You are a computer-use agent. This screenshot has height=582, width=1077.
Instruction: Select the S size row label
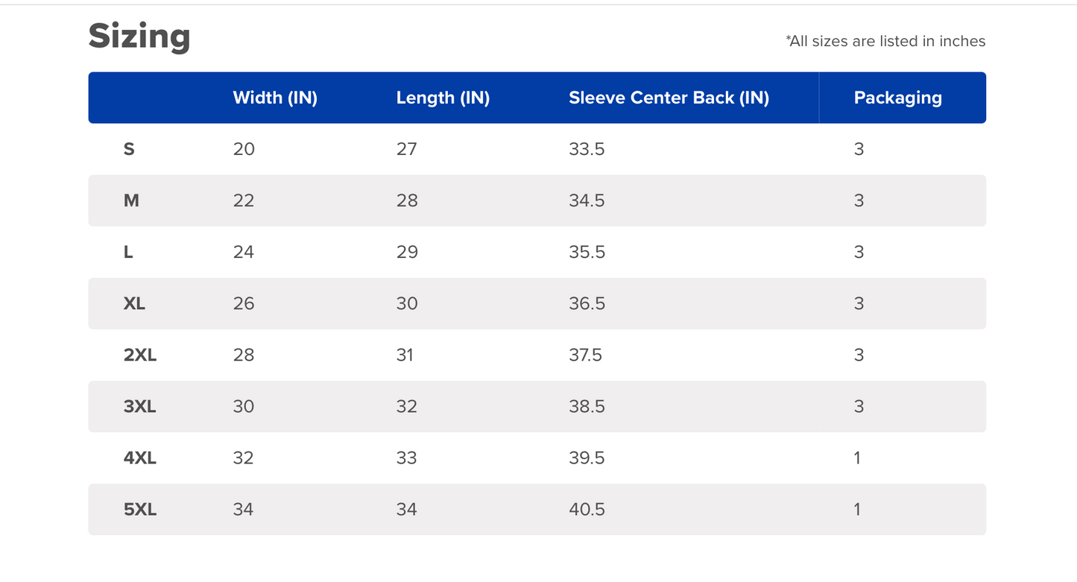[x=129, y=149]
